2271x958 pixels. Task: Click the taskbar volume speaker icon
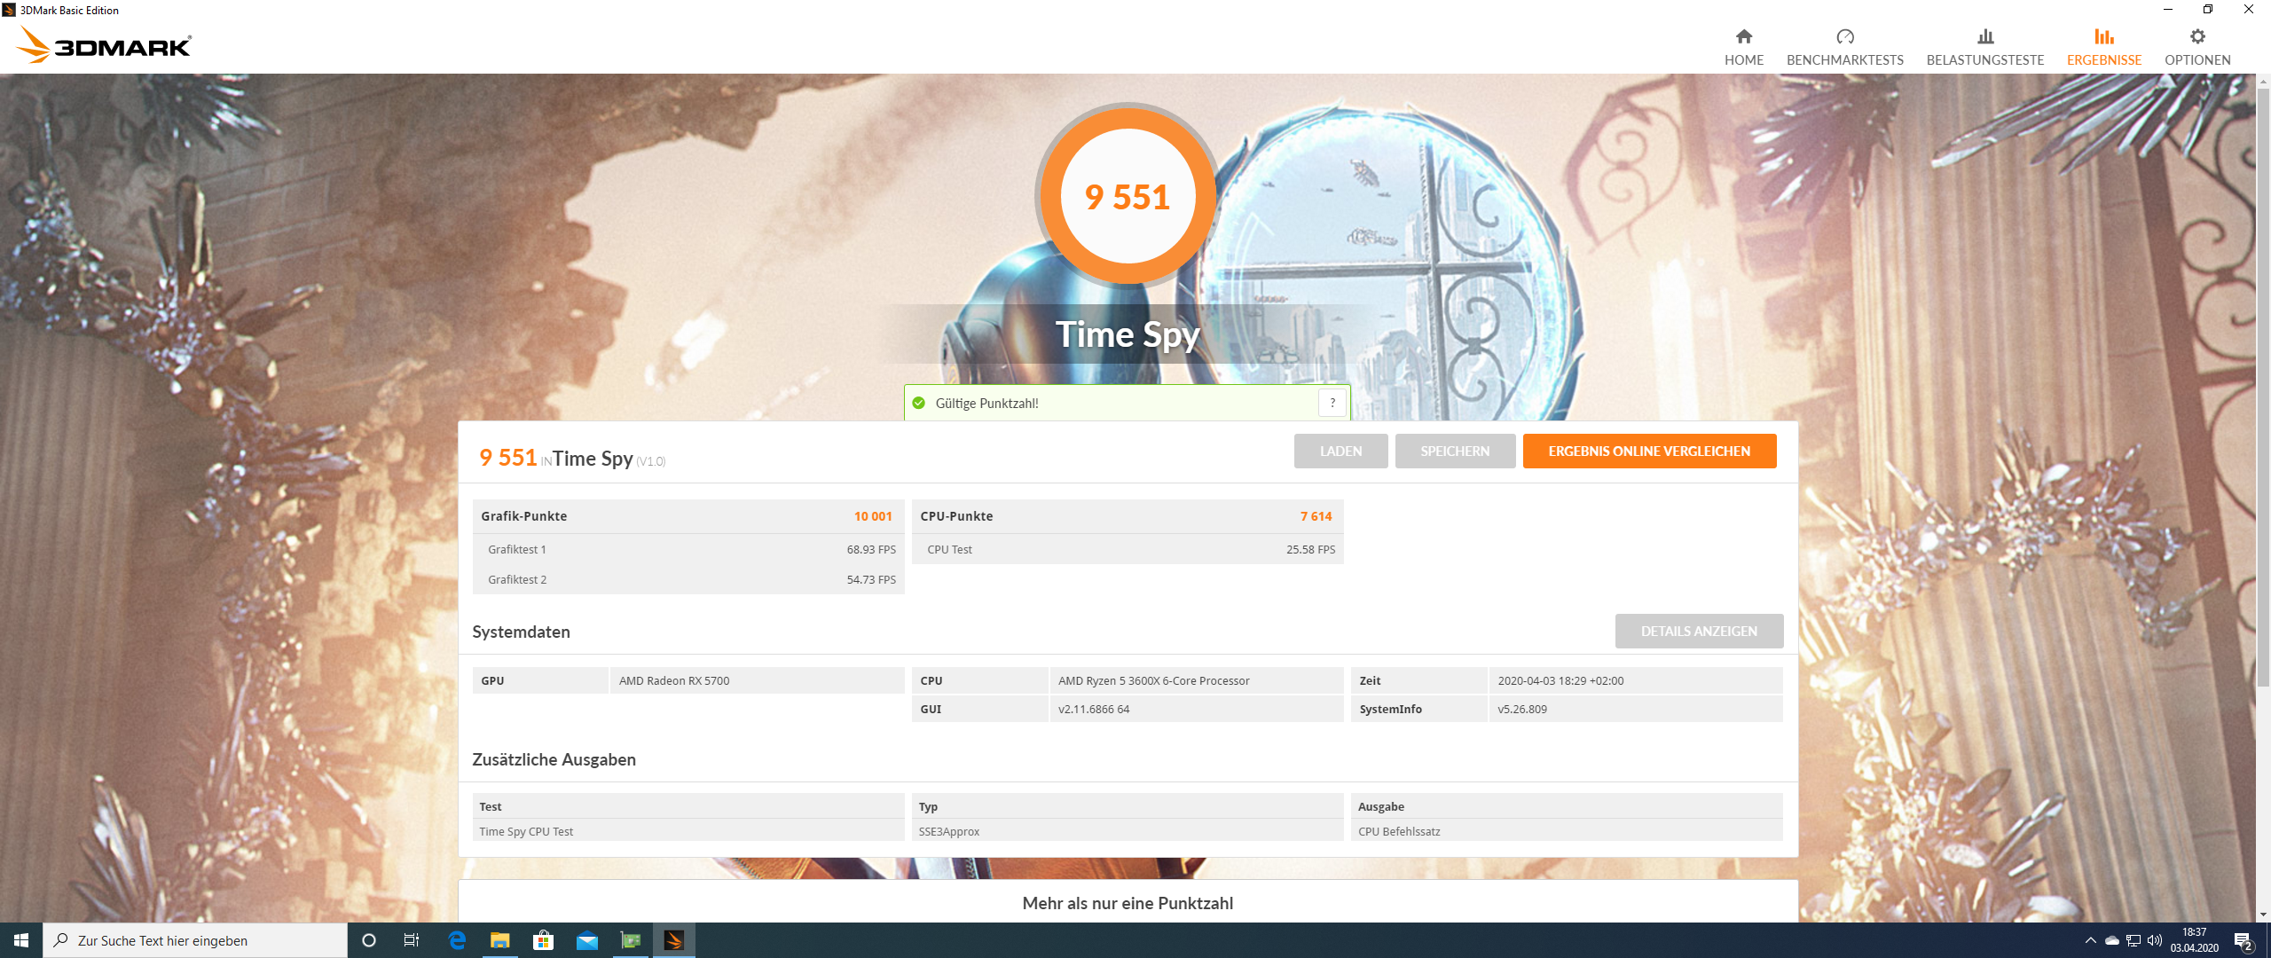tap(2155, 940)
